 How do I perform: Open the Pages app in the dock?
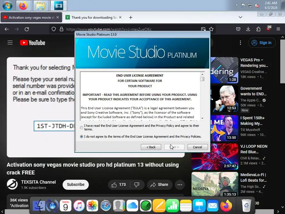(x=159, y=206)
